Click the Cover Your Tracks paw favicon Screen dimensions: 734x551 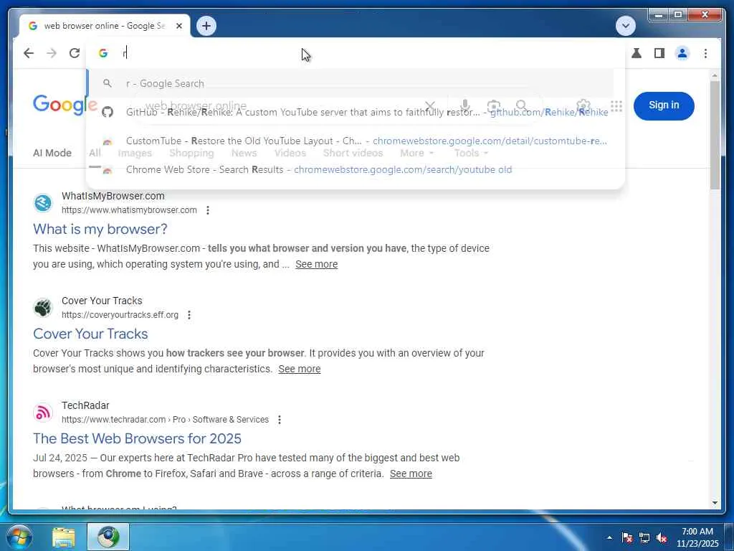[x=43, y=308]
